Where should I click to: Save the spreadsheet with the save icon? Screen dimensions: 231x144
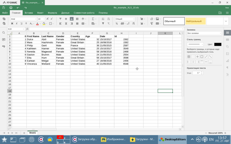(3, 8)
